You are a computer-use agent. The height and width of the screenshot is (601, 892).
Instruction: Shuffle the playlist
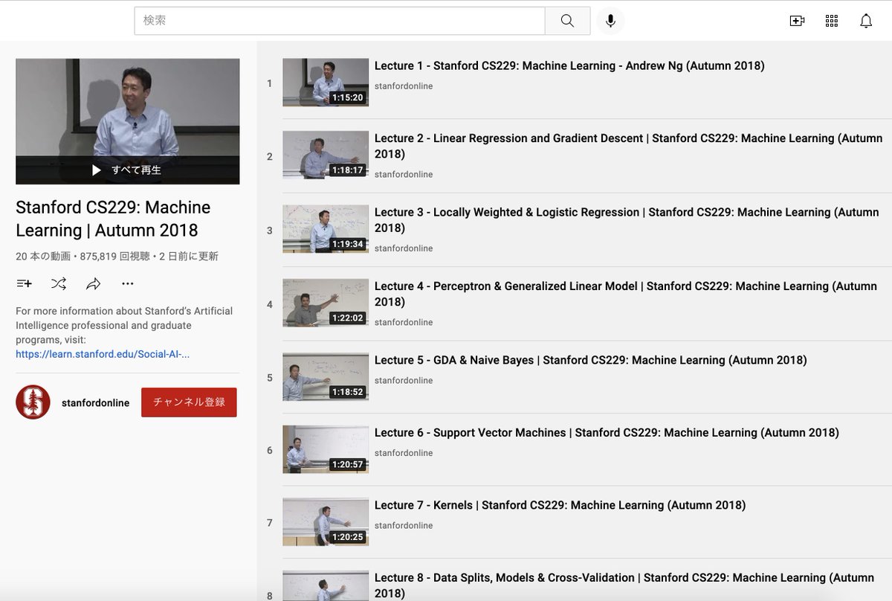point(59,283)
